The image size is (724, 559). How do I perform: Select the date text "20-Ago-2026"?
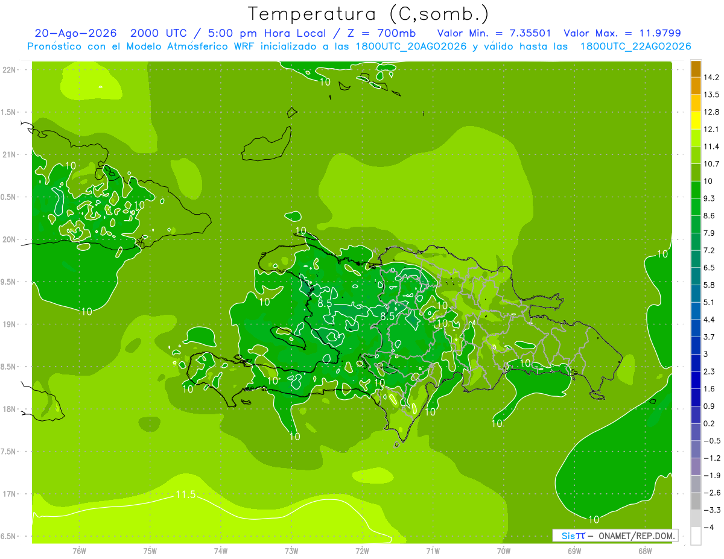(x=75, y=33)
